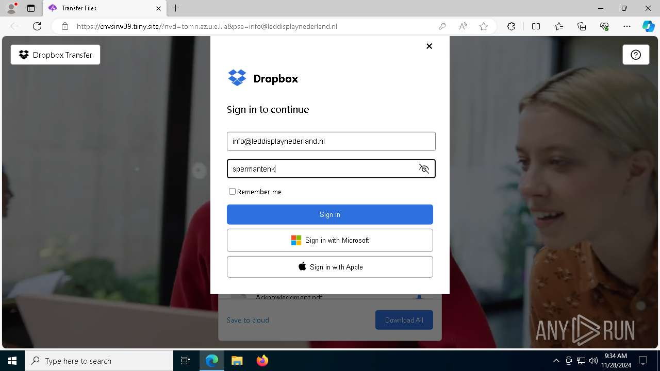
Task: Open the taskbar clock and date
Action: [616, 361]
